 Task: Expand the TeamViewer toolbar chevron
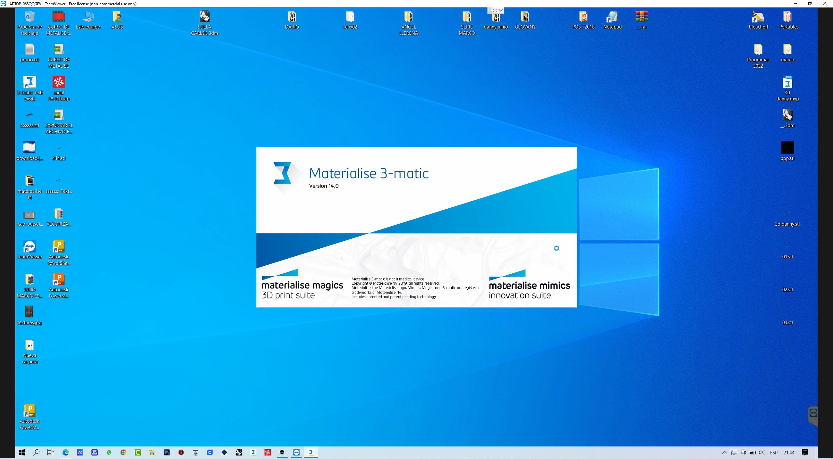501,10
